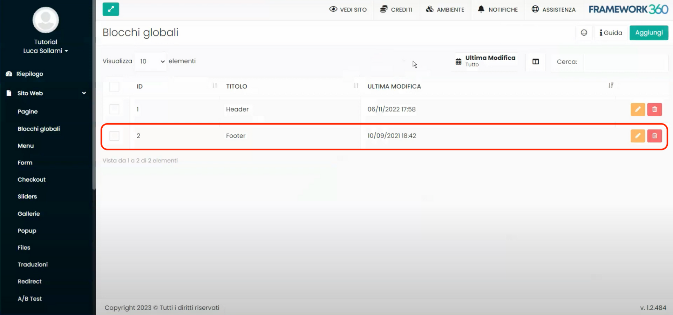Click the Assistenza lifebuoy icon
Viewport: 673px width, 315px height.
(535, 9)
